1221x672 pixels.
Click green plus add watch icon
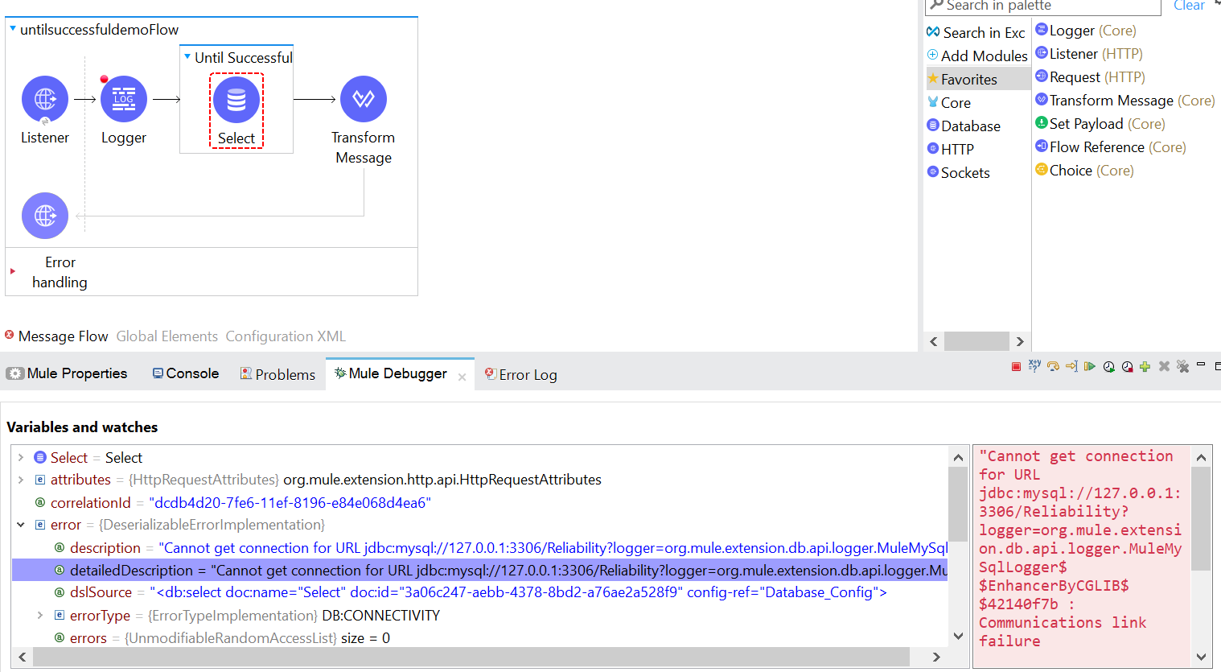click(x=1145, y=367)
